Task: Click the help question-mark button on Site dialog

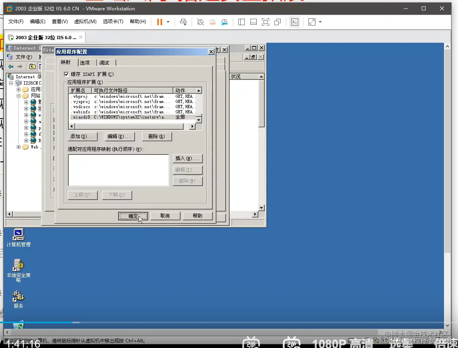Action: point(217,49)
